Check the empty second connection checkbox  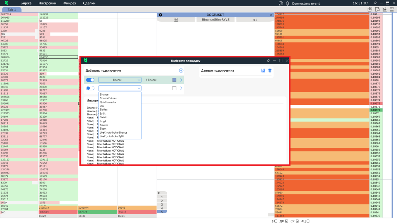174,88
